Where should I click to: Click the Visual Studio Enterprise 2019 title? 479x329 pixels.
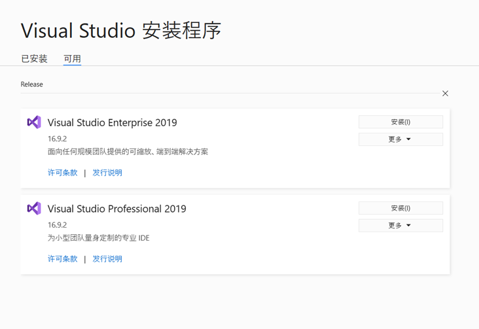click(x=112, y=123)
